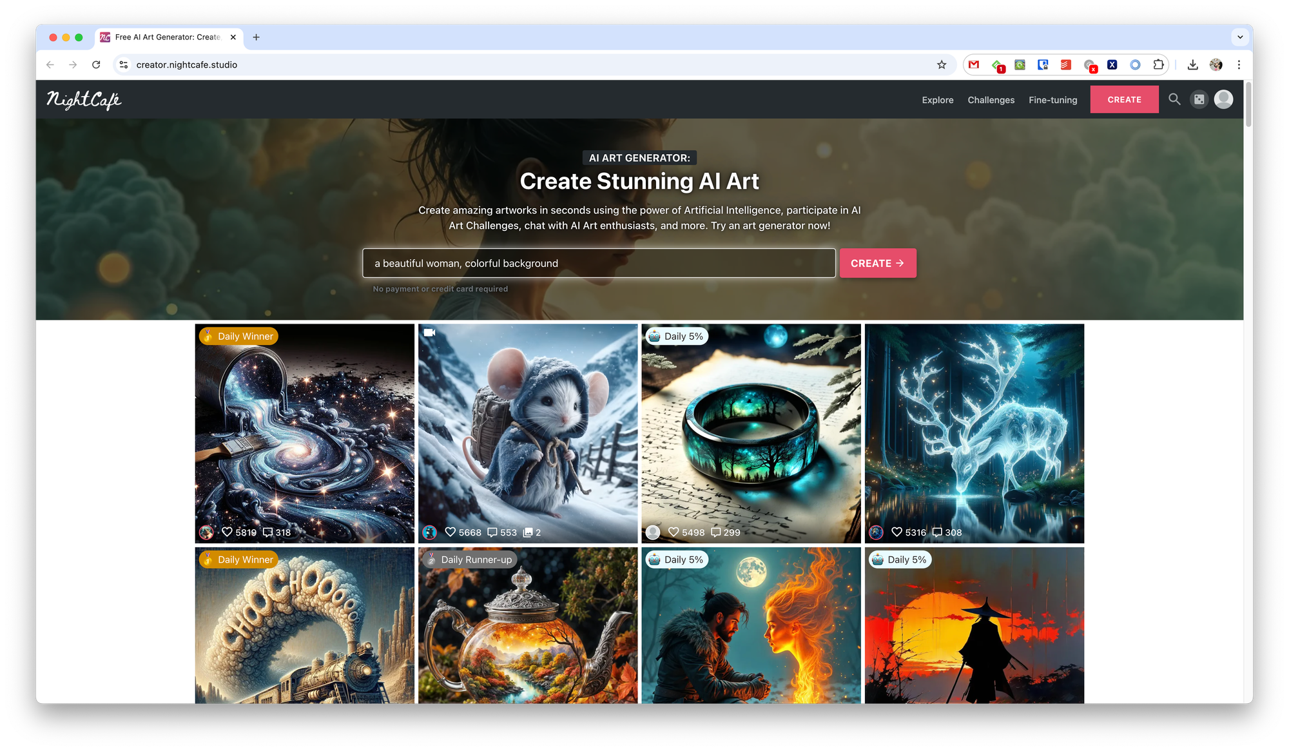This screenshot has width=1289, height=751.
Task: Open the search magnifier icon
Action: pyautogui.click(x=1174, y=99)
